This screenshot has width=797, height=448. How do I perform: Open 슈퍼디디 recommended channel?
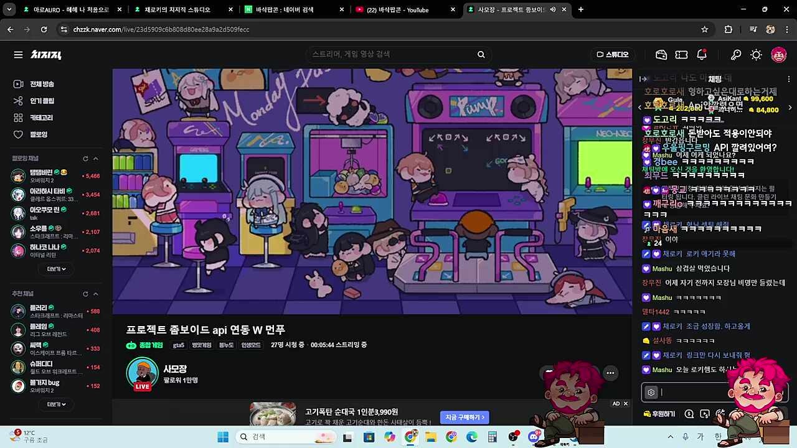(x=56, y=367)
